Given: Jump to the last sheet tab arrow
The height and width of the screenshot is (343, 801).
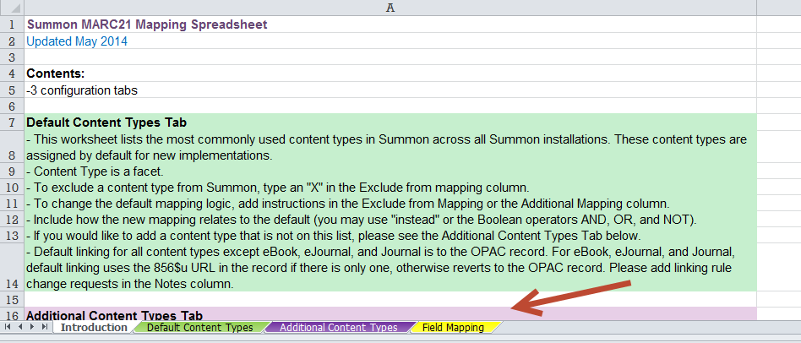Looking at the screenshot, I should click(45, 327).
